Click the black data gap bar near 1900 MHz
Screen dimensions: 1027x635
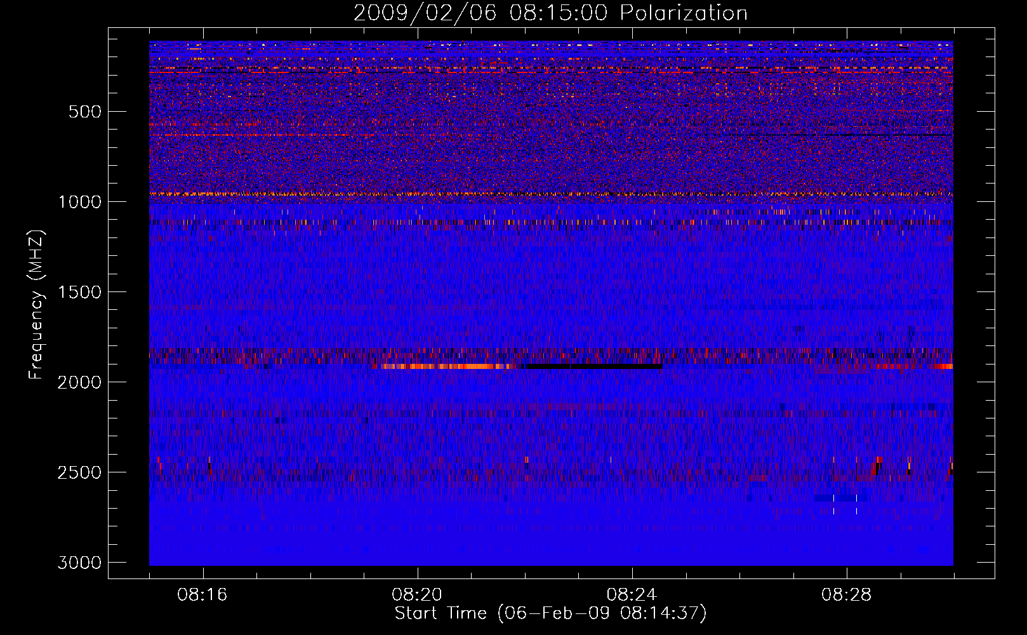point(593,366)
